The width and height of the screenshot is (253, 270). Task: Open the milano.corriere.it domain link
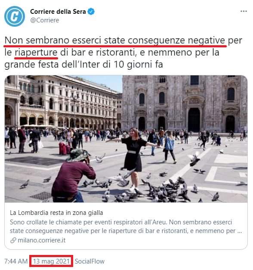click(41, 240)
